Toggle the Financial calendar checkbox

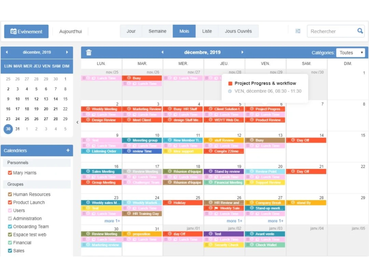coord(10,243)
